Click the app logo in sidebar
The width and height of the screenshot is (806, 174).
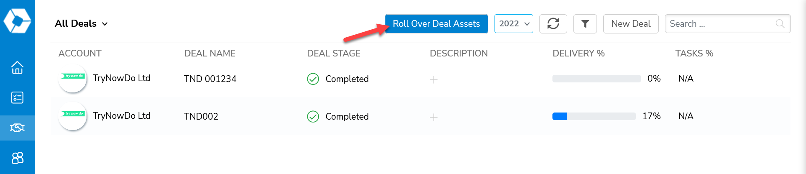[17, 20]
